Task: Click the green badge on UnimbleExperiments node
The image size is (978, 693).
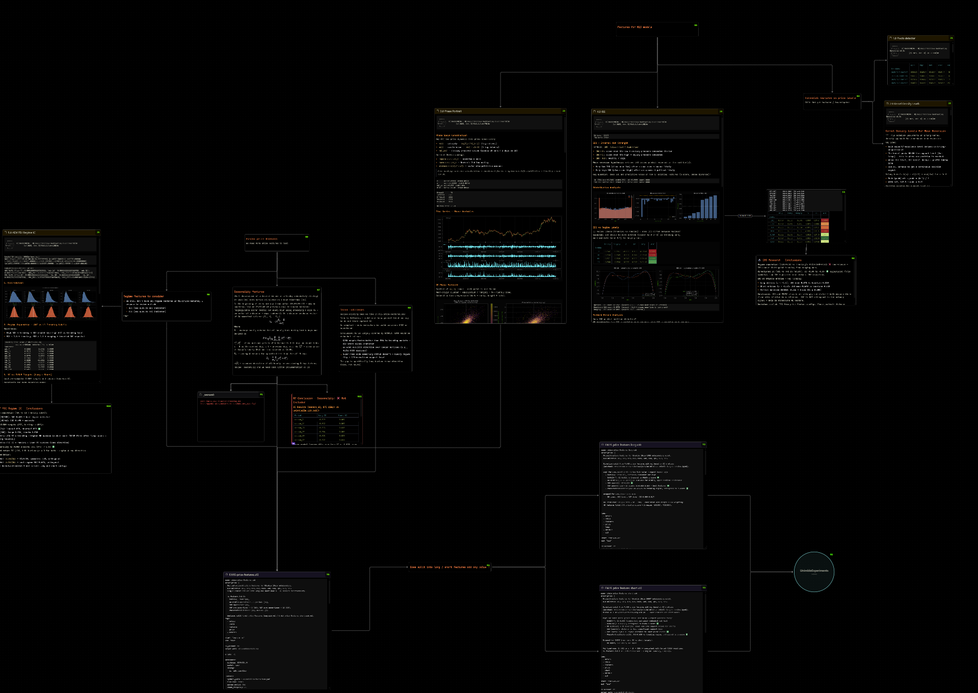Action: [x=831, y=554]
